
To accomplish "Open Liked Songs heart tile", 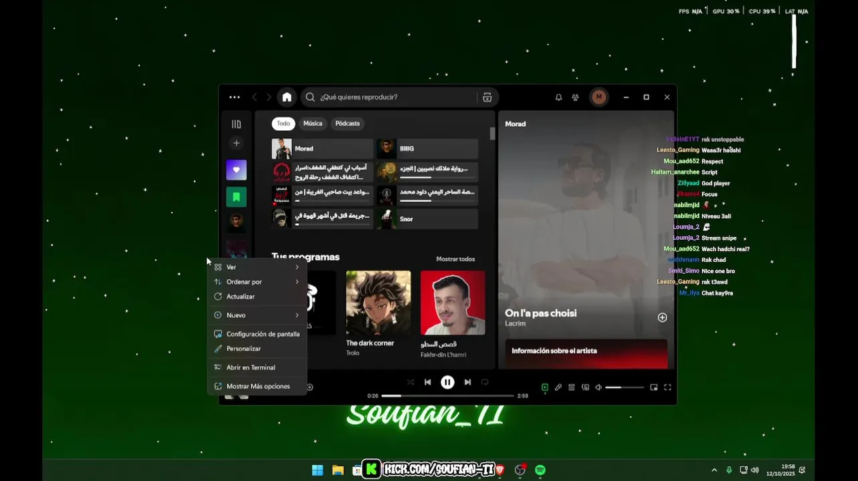I will [x=236, y=170].
